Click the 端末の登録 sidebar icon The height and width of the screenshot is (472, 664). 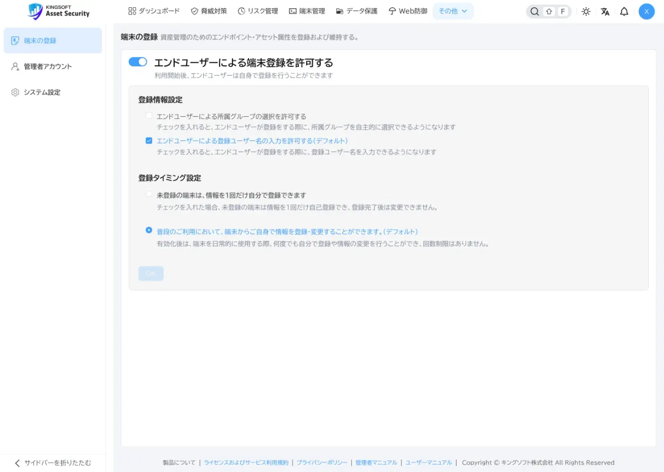[x=15, y=40]
